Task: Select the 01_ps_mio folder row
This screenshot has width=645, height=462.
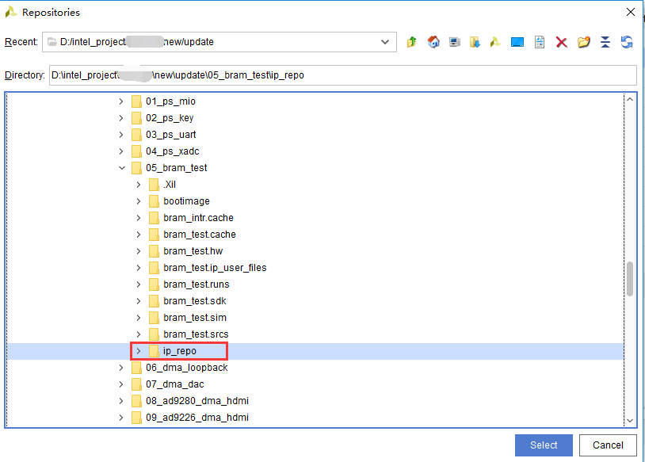Action: pyautogui.click(x=315, y=101)
